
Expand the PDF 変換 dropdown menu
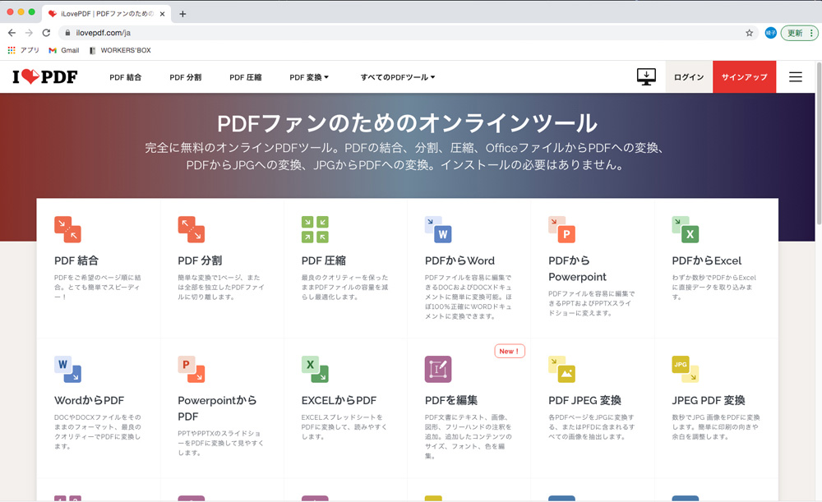point(309,77)
